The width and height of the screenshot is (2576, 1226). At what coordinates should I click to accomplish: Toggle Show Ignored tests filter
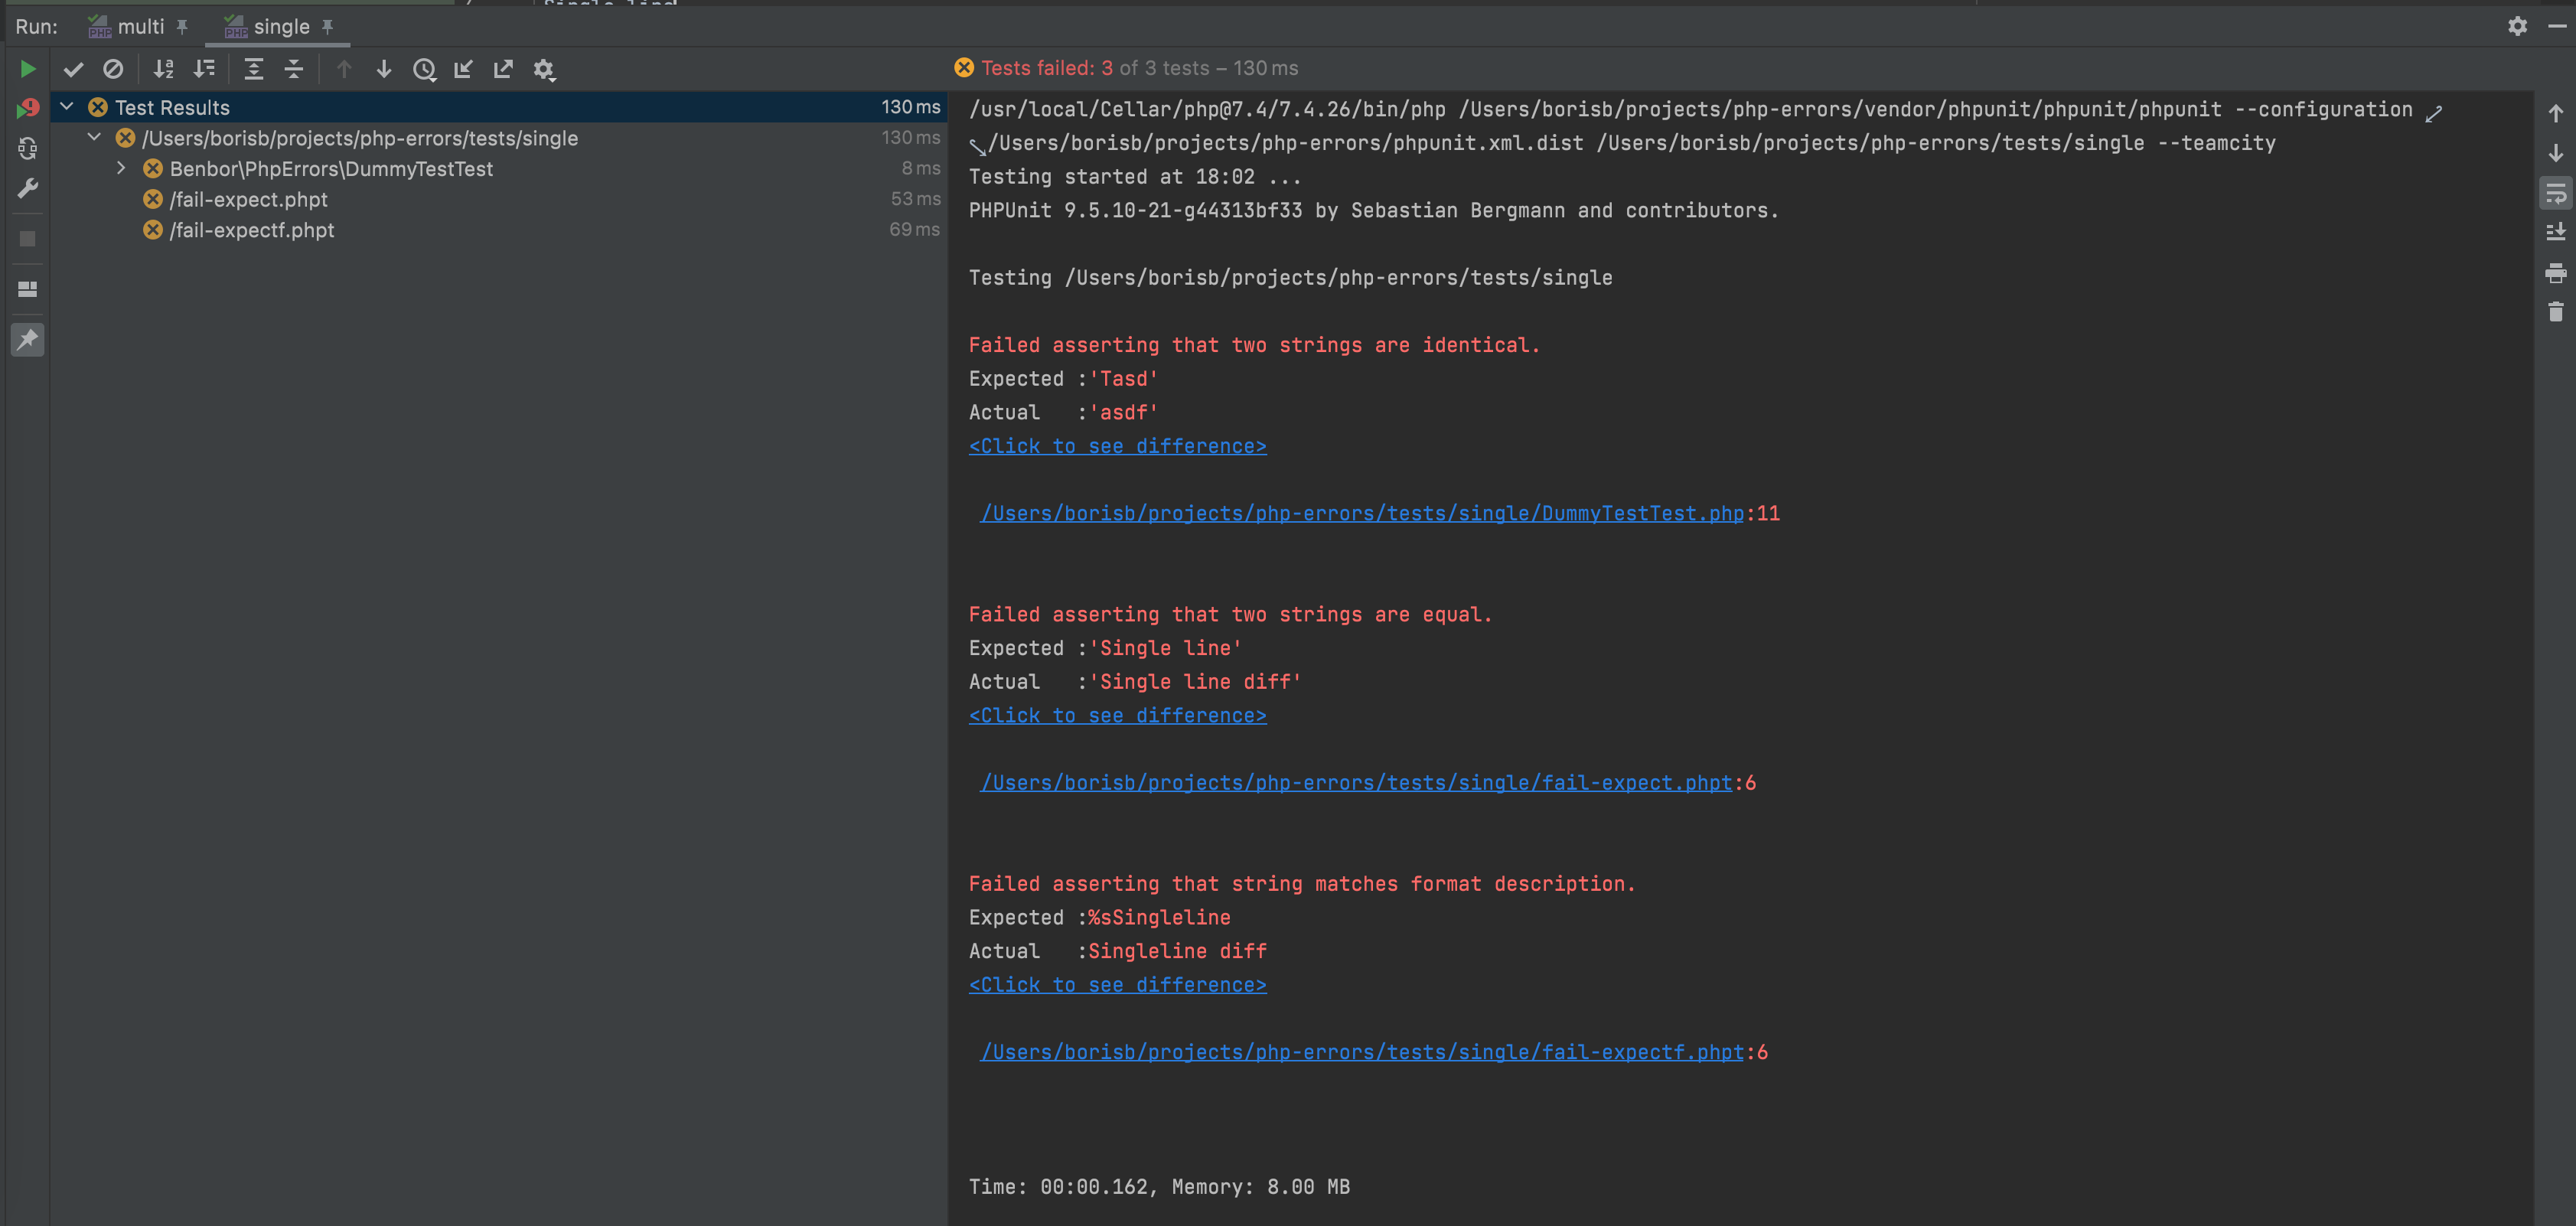[x=113, y=69]
